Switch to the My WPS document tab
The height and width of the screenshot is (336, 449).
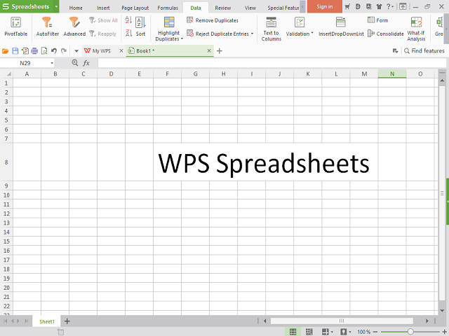(101, 51)
